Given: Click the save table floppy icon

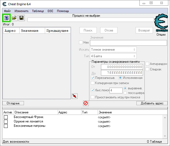Looking at the screenshot, I should pyautogui.click(x=21, y=18).
